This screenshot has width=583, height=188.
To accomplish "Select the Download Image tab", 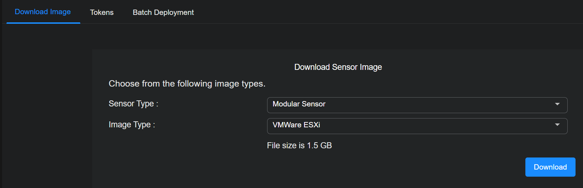I will point(43,12).
